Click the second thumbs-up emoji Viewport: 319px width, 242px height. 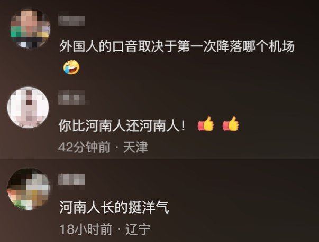click(x=230, y=123)
